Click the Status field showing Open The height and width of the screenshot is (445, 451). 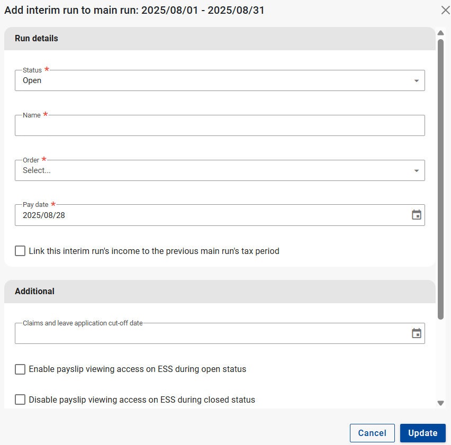coord(212,81)
